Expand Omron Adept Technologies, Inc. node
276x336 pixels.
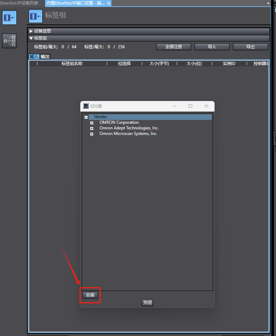[x=92, y=128]
